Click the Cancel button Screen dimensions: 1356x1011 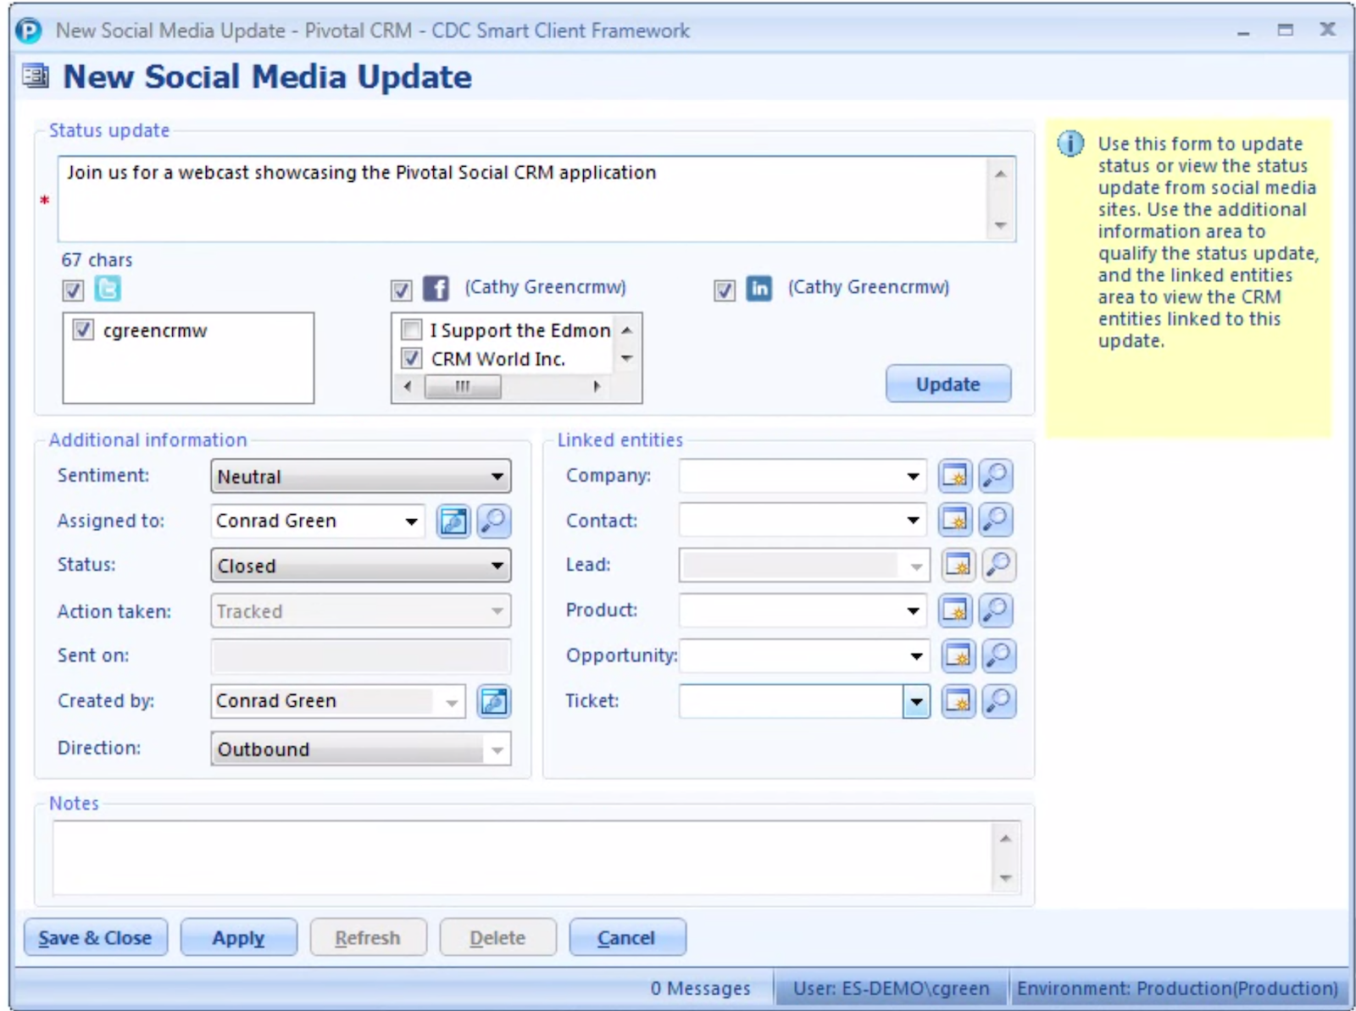(626, 937)
